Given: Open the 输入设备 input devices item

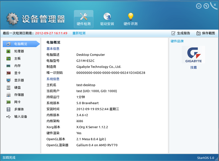Looking at the screenshot, I should click(20, 117).
